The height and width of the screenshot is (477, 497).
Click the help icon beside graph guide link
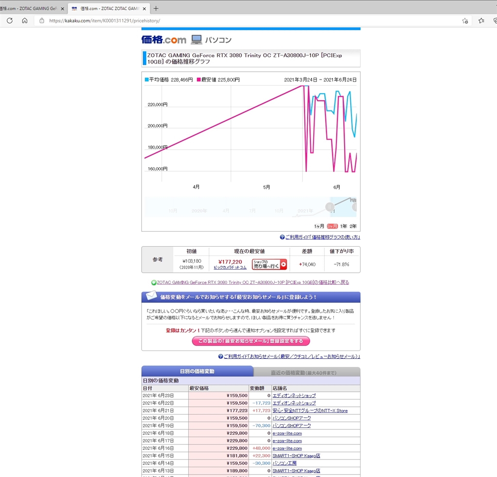282,237
